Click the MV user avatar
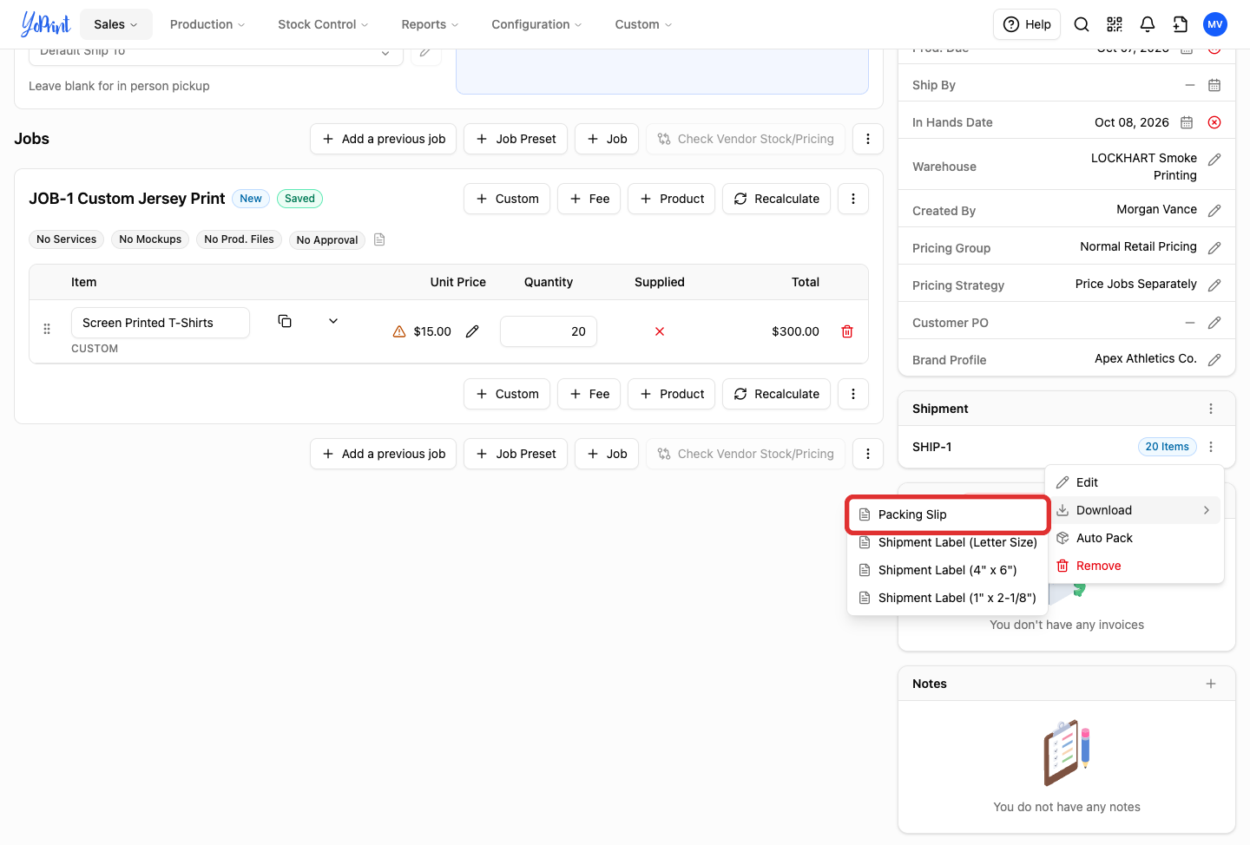Screen dimensions: 1250x845 [1215, 24]
